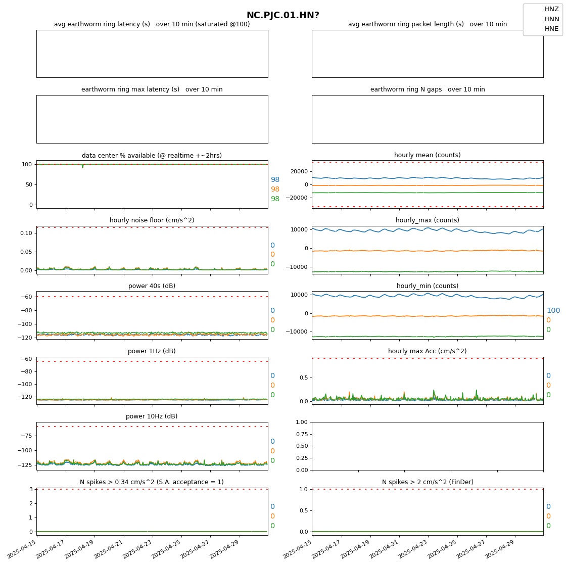Viewport: 566px width, 566px height.
Task: Click the green 98 value beside data center plot
Action: pos(275,199)
